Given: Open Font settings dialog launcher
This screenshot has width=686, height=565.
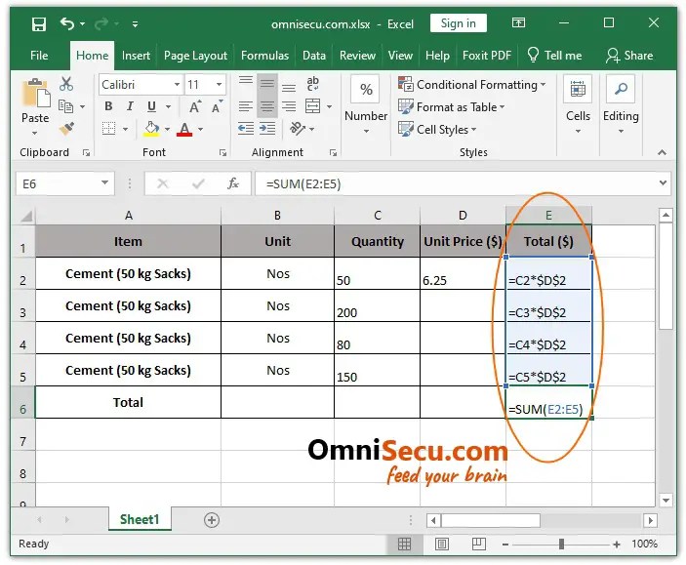Looking at the screenshot, I should [223, 153].
